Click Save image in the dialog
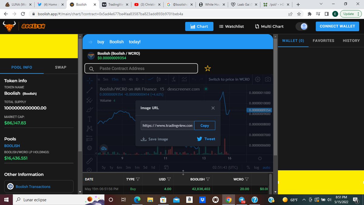The image size is (364, 205). point(155,139)
